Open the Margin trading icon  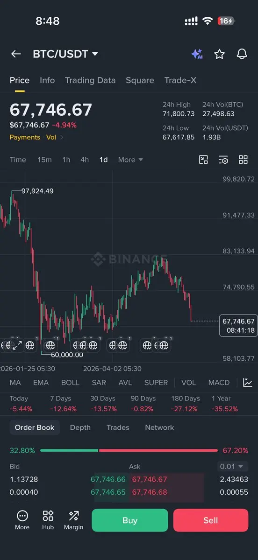73,520
